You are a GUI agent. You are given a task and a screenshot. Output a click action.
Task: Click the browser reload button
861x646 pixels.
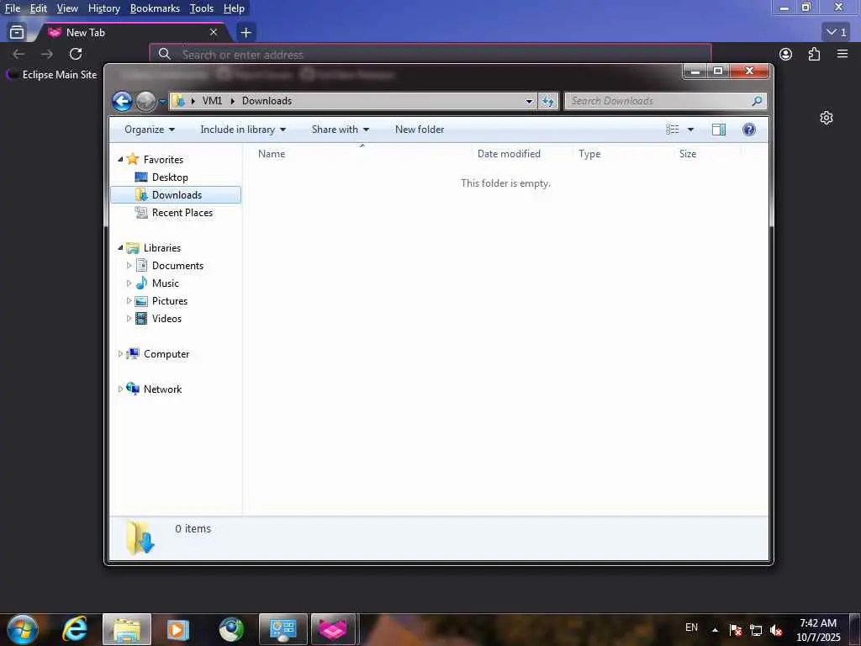click(x=76, y=54)
